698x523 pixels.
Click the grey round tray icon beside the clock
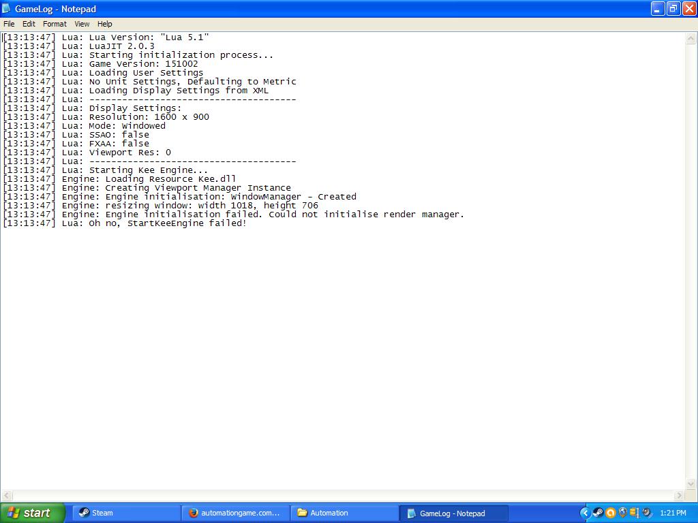[x=647, y=513]
